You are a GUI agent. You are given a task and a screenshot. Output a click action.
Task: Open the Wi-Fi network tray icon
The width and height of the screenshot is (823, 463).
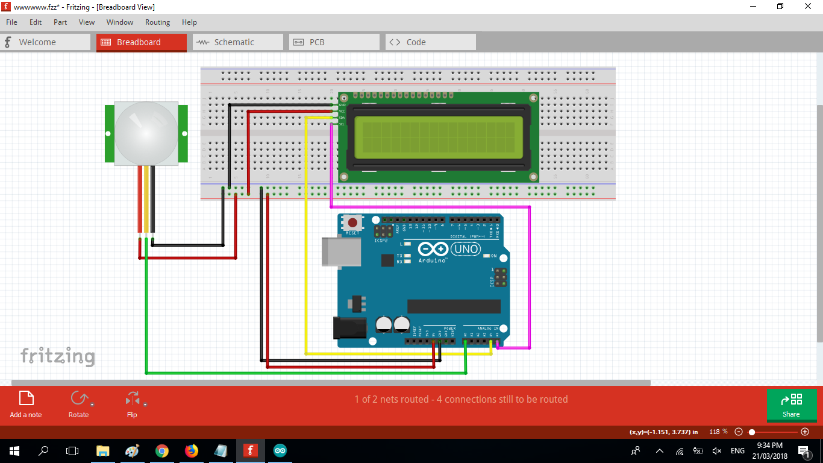tap(680, 451)
